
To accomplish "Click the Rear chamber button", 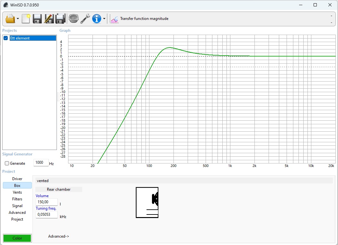I will pyautogui.click(x=59, y=189).
